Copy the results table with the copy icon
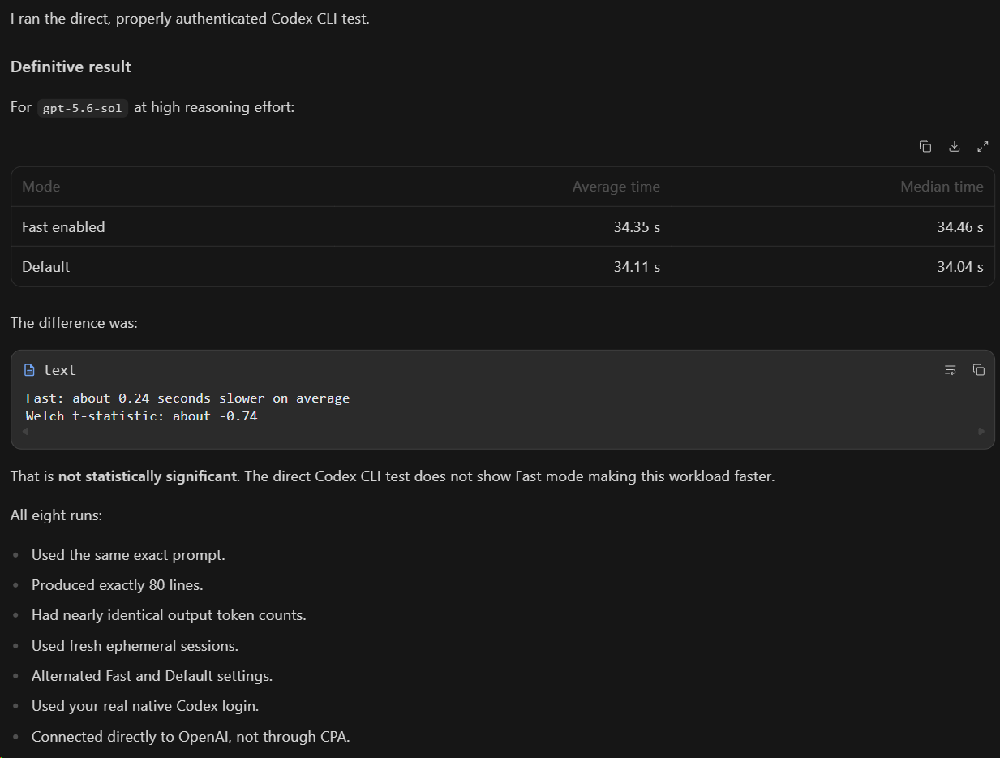1000x758 pixels. pos(925,147)
